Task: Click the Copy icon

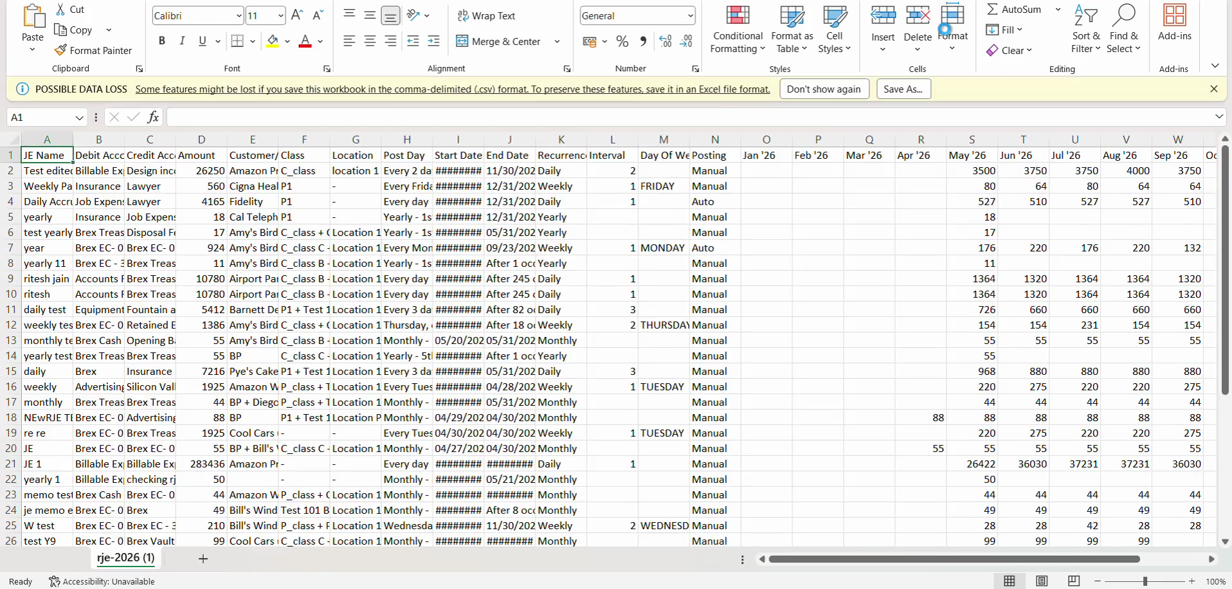Action: (x=61, y=30)
